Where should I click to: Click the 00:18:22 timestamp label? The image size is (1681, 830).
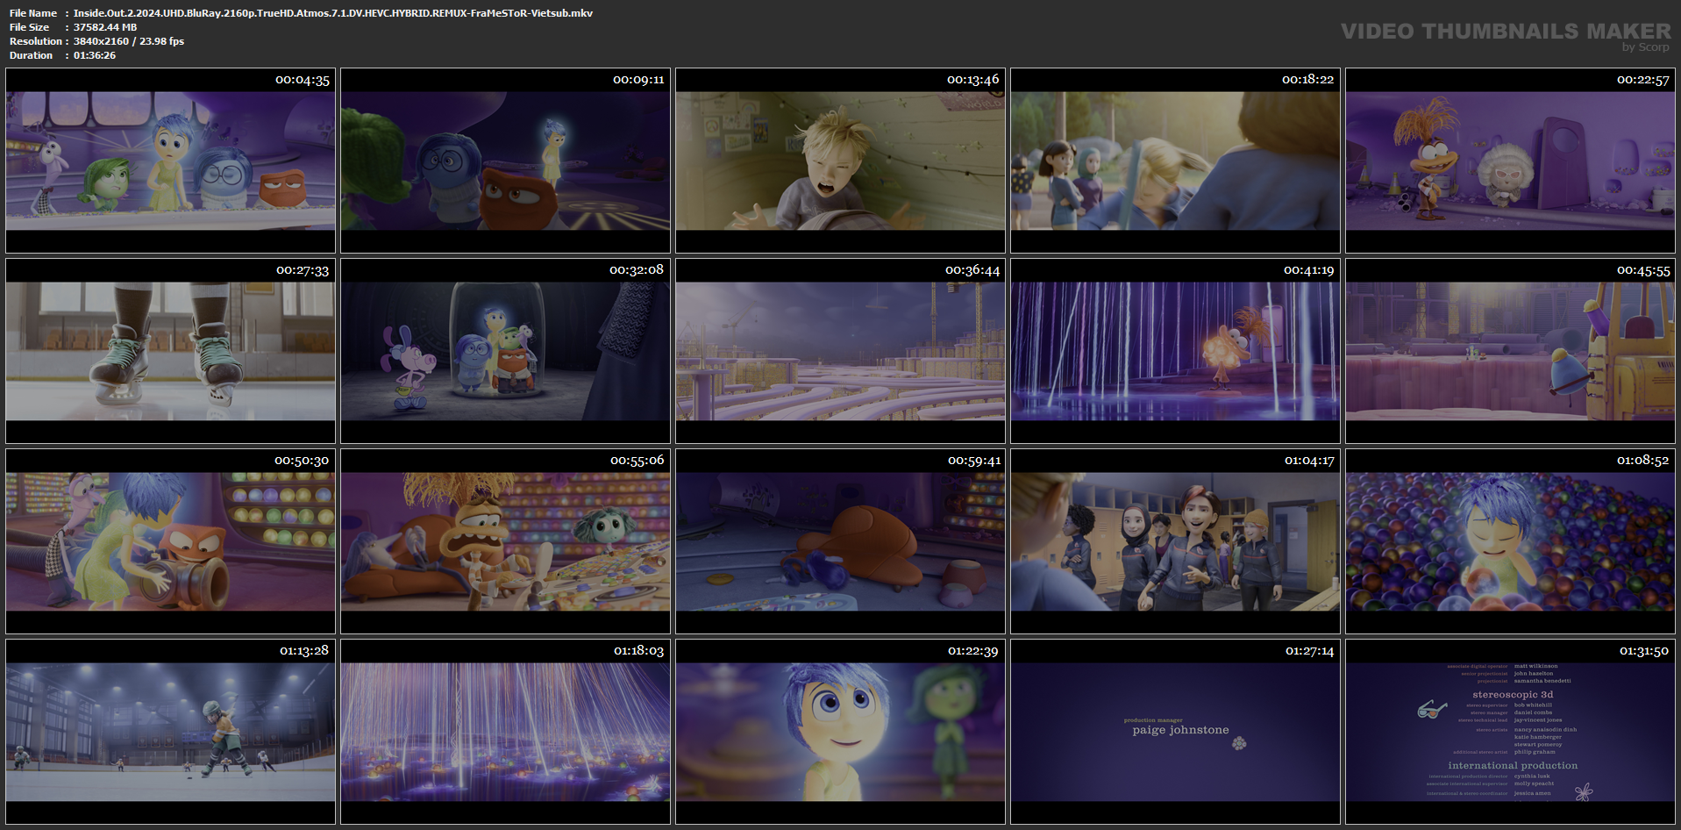click(x=1308, y=80)
